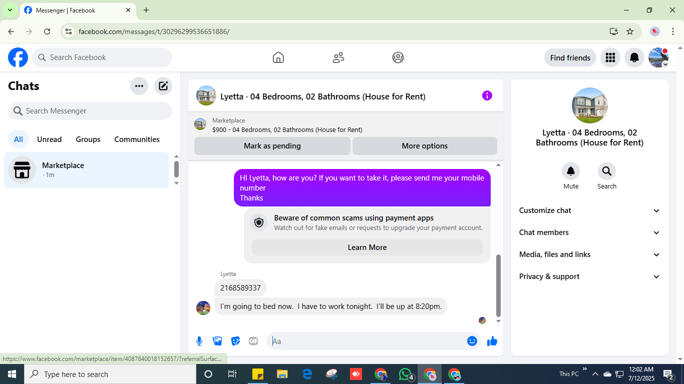Open the account profile picture menu

658,57
